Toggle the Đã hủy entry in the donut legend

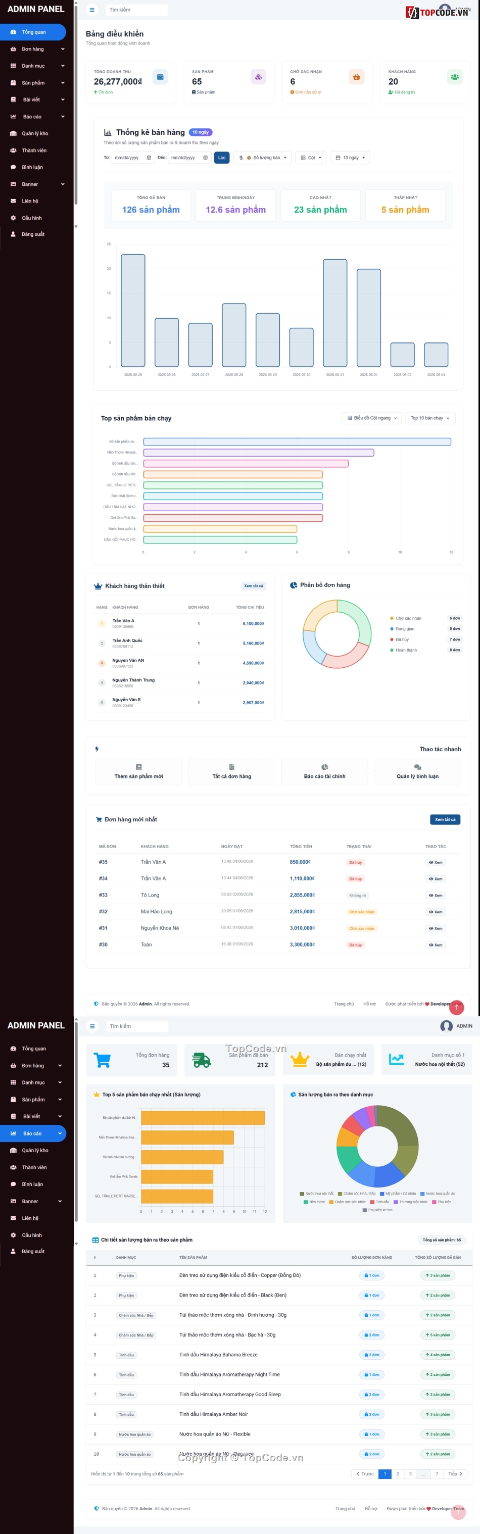(x=399, y=639)
